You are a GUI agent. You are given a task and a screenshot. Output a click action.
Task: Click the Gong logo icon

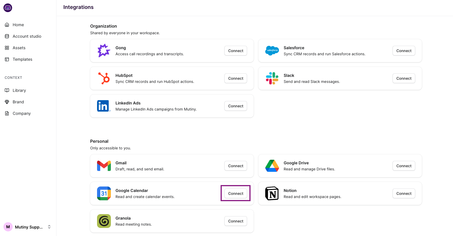[104, 51]
